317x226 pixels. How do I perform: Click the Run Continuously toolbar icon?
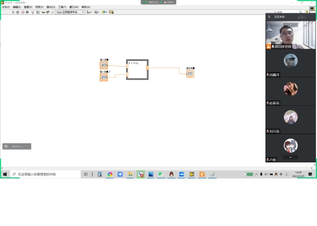coord(18,12)
